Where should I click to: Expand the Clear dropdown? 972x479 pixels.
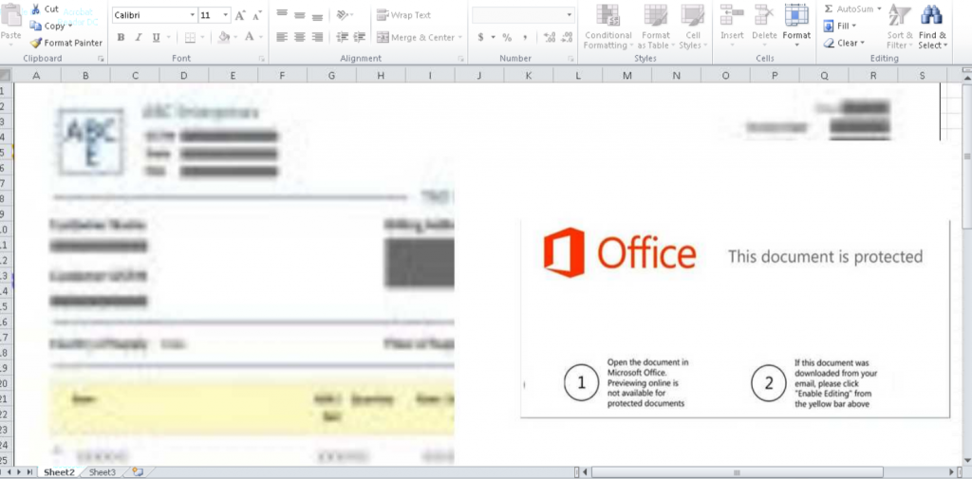(862, 43)
